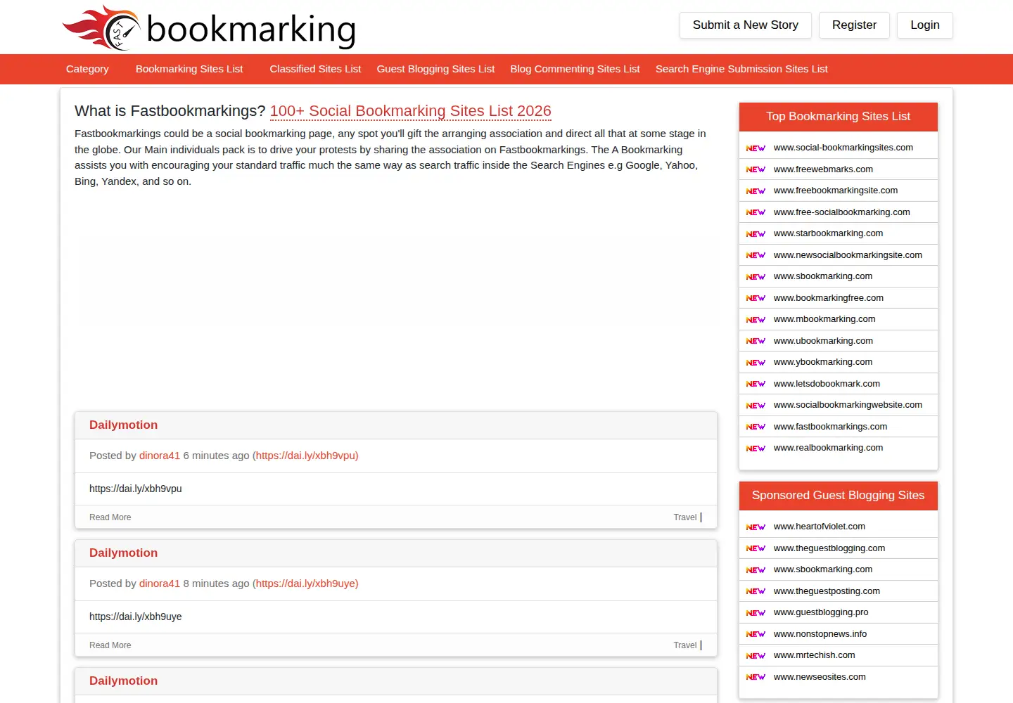Open Dailymotion post titled with xbh9vpu link
Image resolution: width=1013 pixels, height=703 pixels.
point(123,425)
